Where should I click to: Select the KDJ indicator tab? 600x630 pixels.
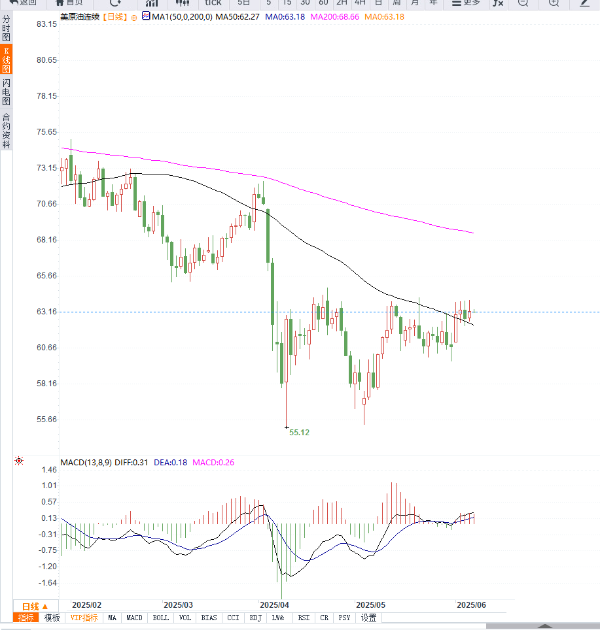(x=256, y=618)
